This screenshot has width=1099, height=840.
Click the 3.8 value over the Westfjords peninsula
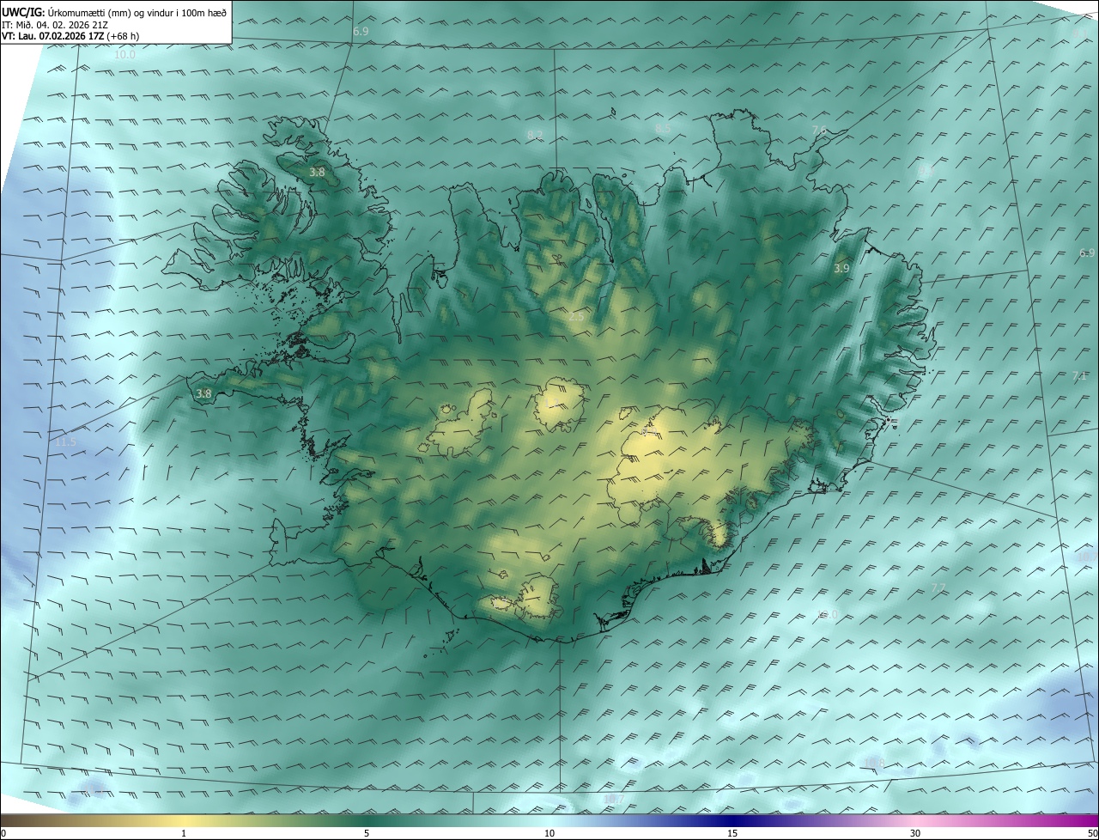(317, 172)
